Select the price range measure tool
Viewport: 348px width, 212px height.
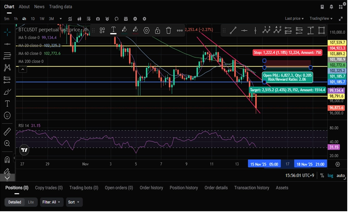310,30
